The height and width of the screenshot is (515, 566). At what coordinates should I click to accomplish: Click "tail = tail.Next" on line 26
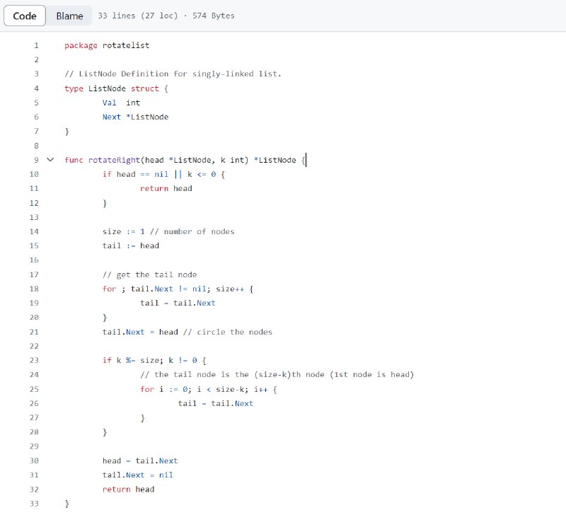tap(216, 403)
